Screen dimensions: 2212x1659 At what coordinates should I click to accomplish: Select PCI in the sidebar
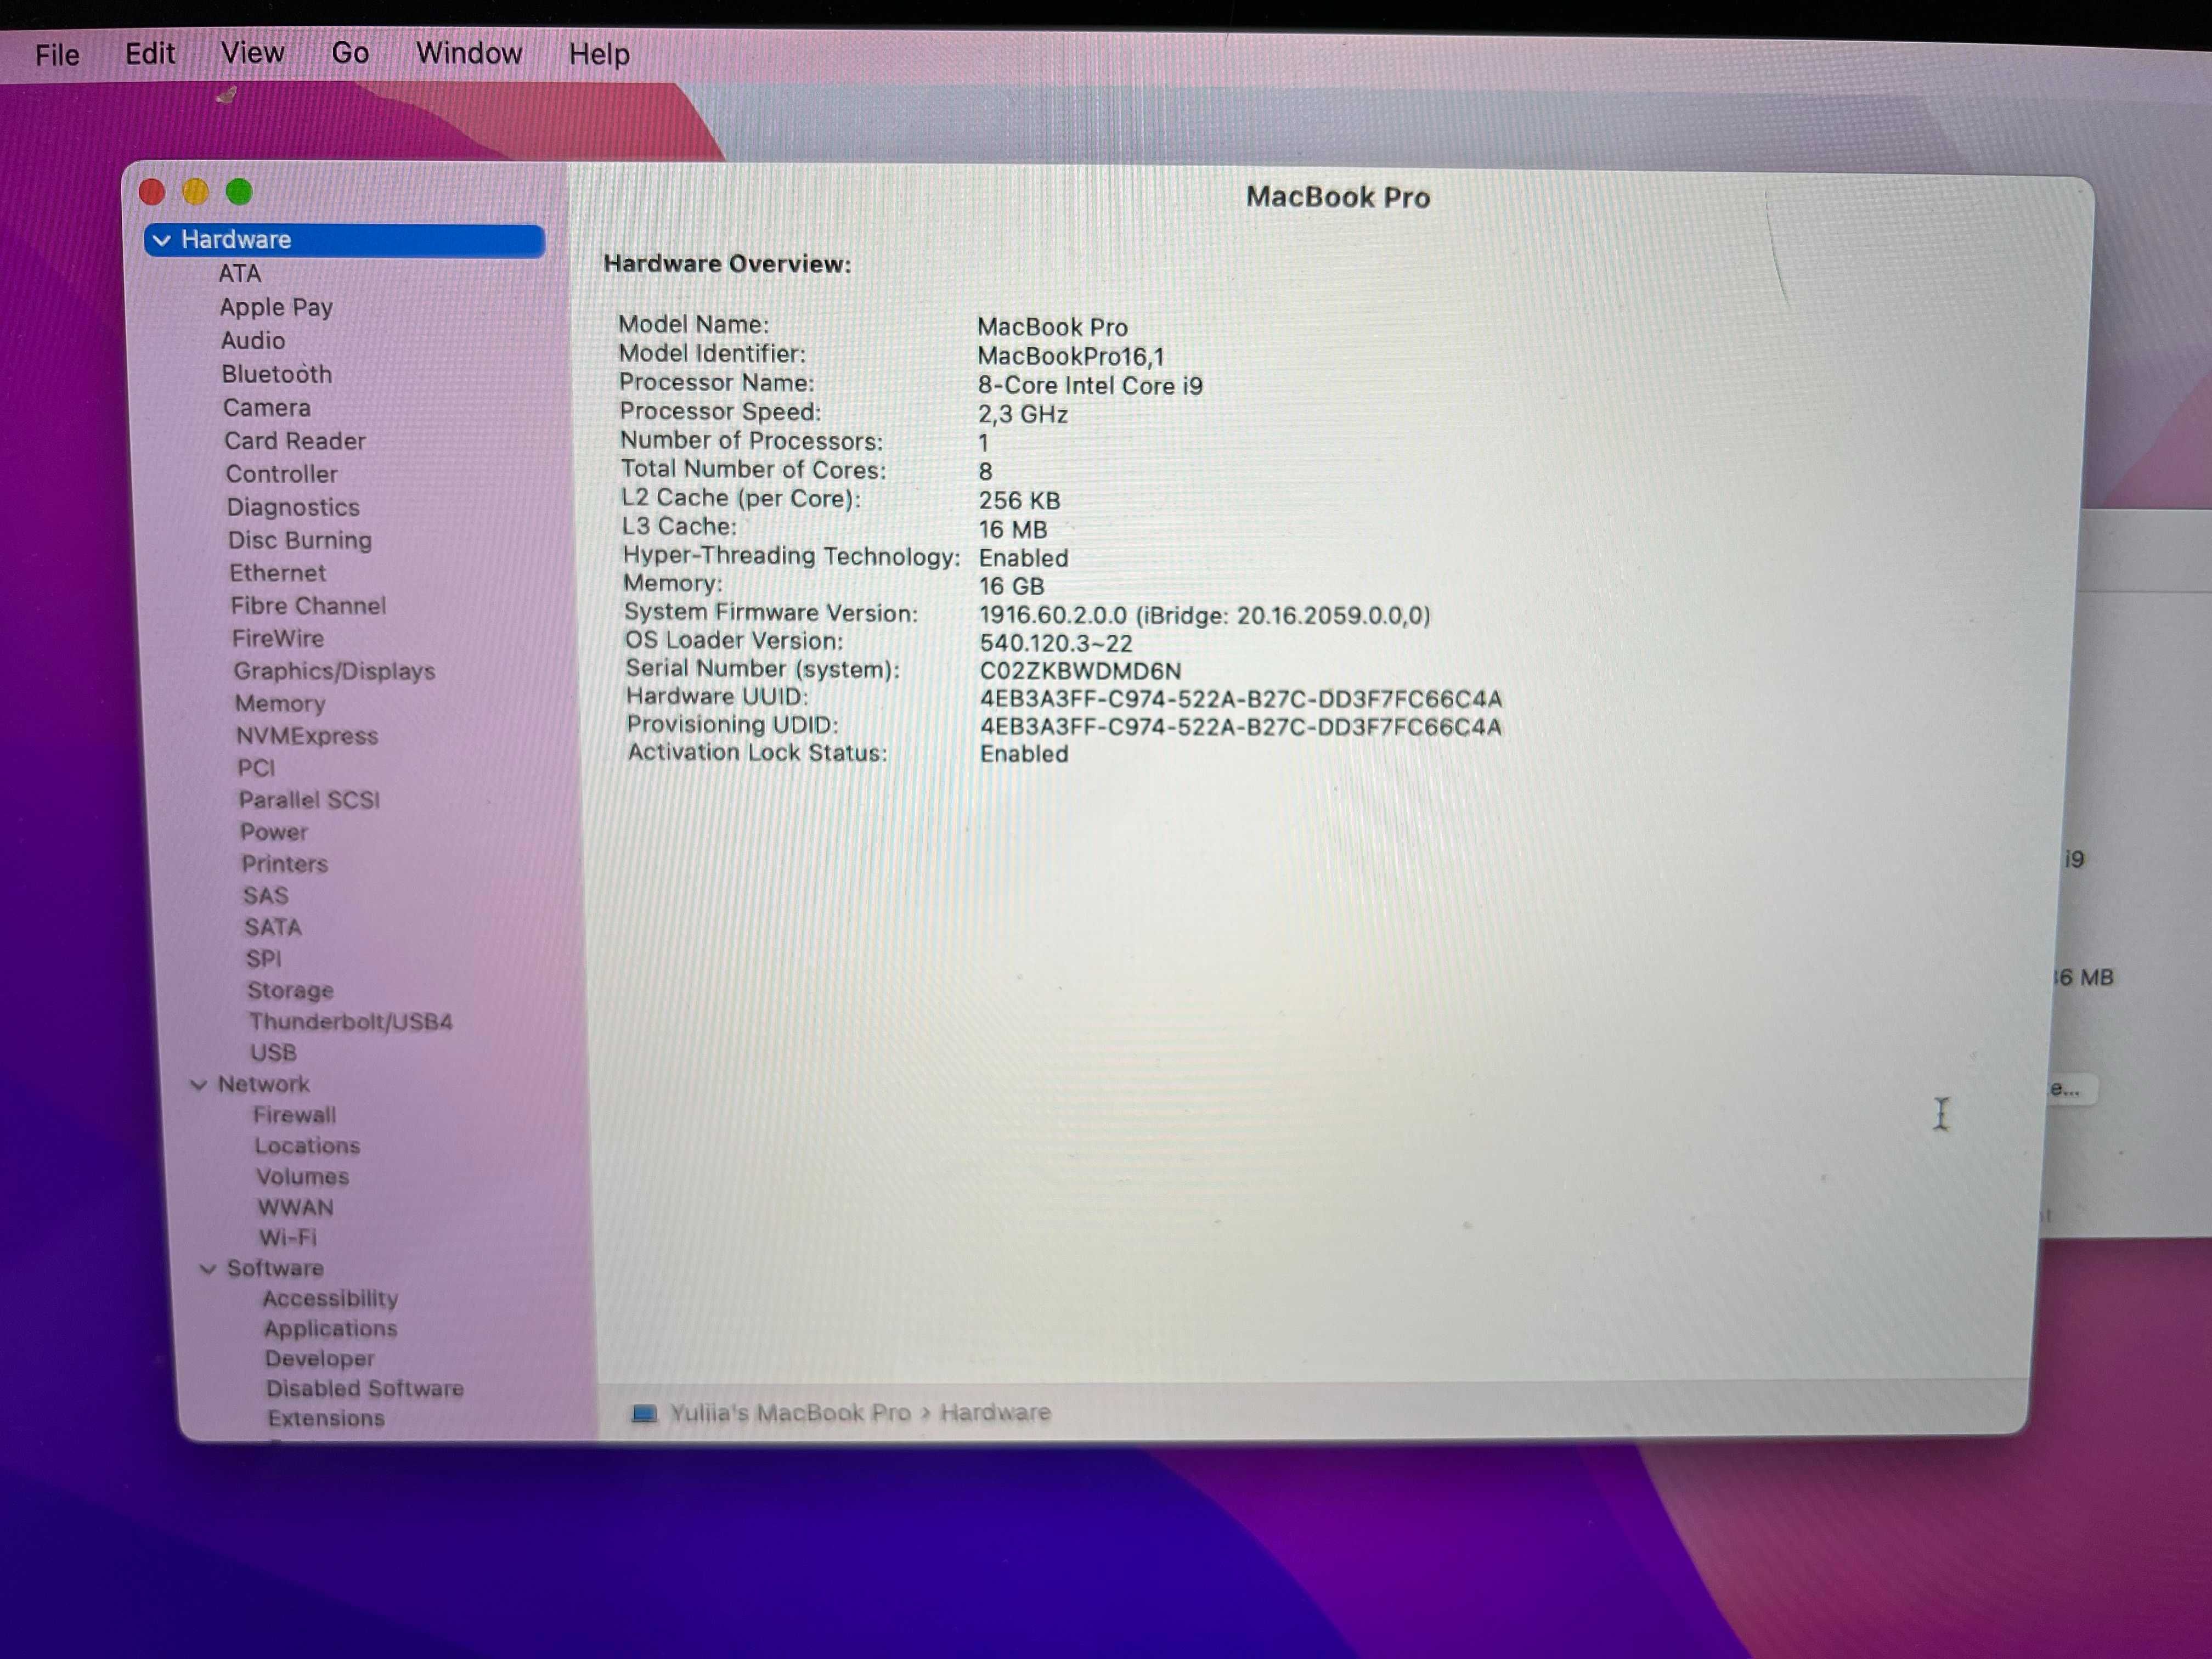[255, 767]
